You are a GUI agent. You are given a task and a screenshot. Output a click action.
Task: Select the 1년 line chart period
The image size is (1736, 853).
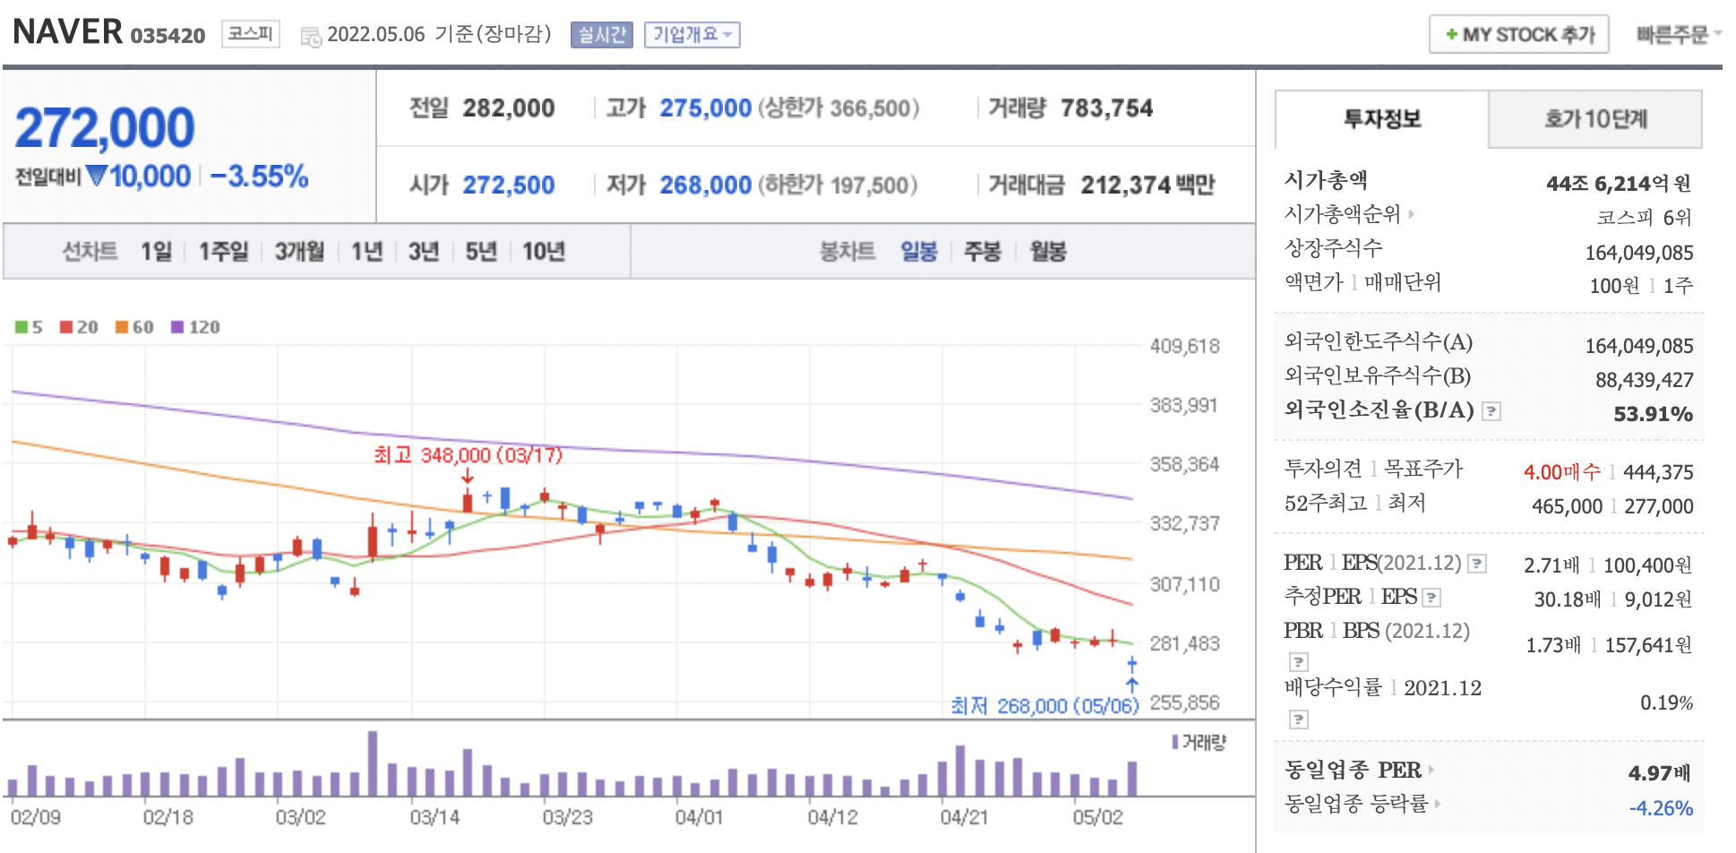pyautogui.click(x=366, y=251)
